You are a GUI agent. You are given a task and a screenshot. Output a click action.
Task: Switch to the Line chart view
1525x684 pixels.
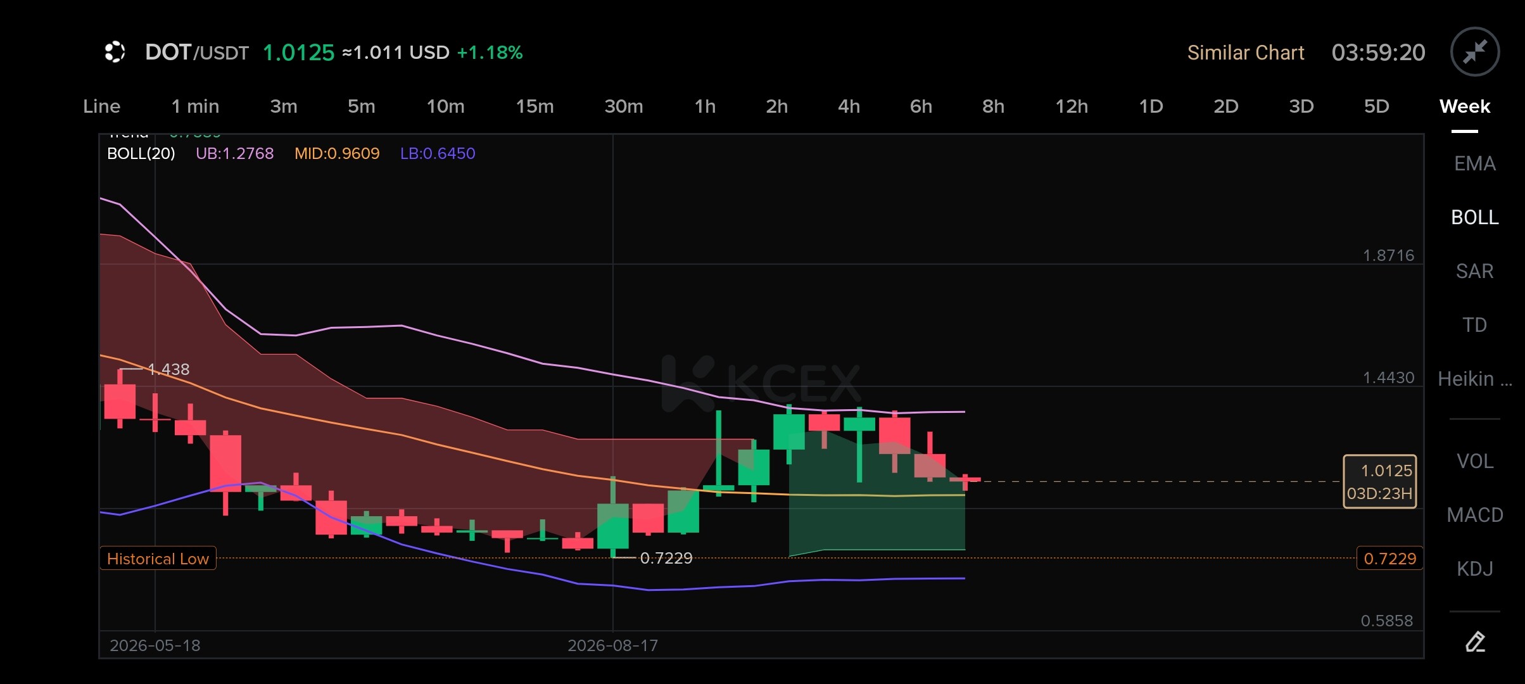click(x=102, y=106)
